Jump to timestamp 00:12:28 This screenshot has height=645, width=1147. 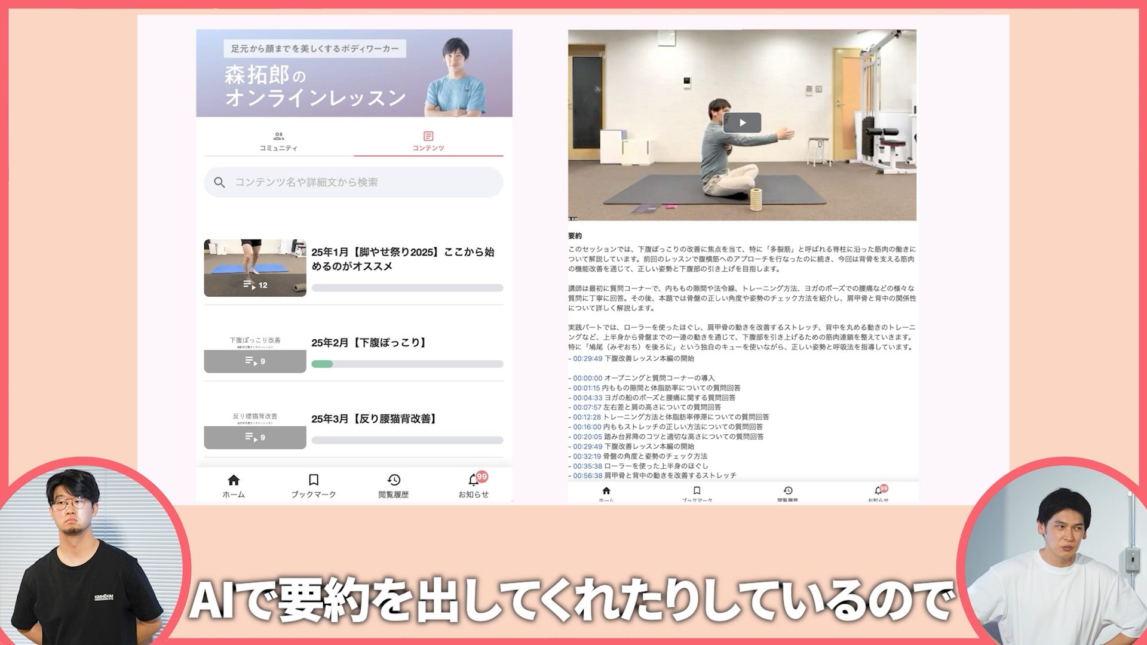(x=587, y=417)
